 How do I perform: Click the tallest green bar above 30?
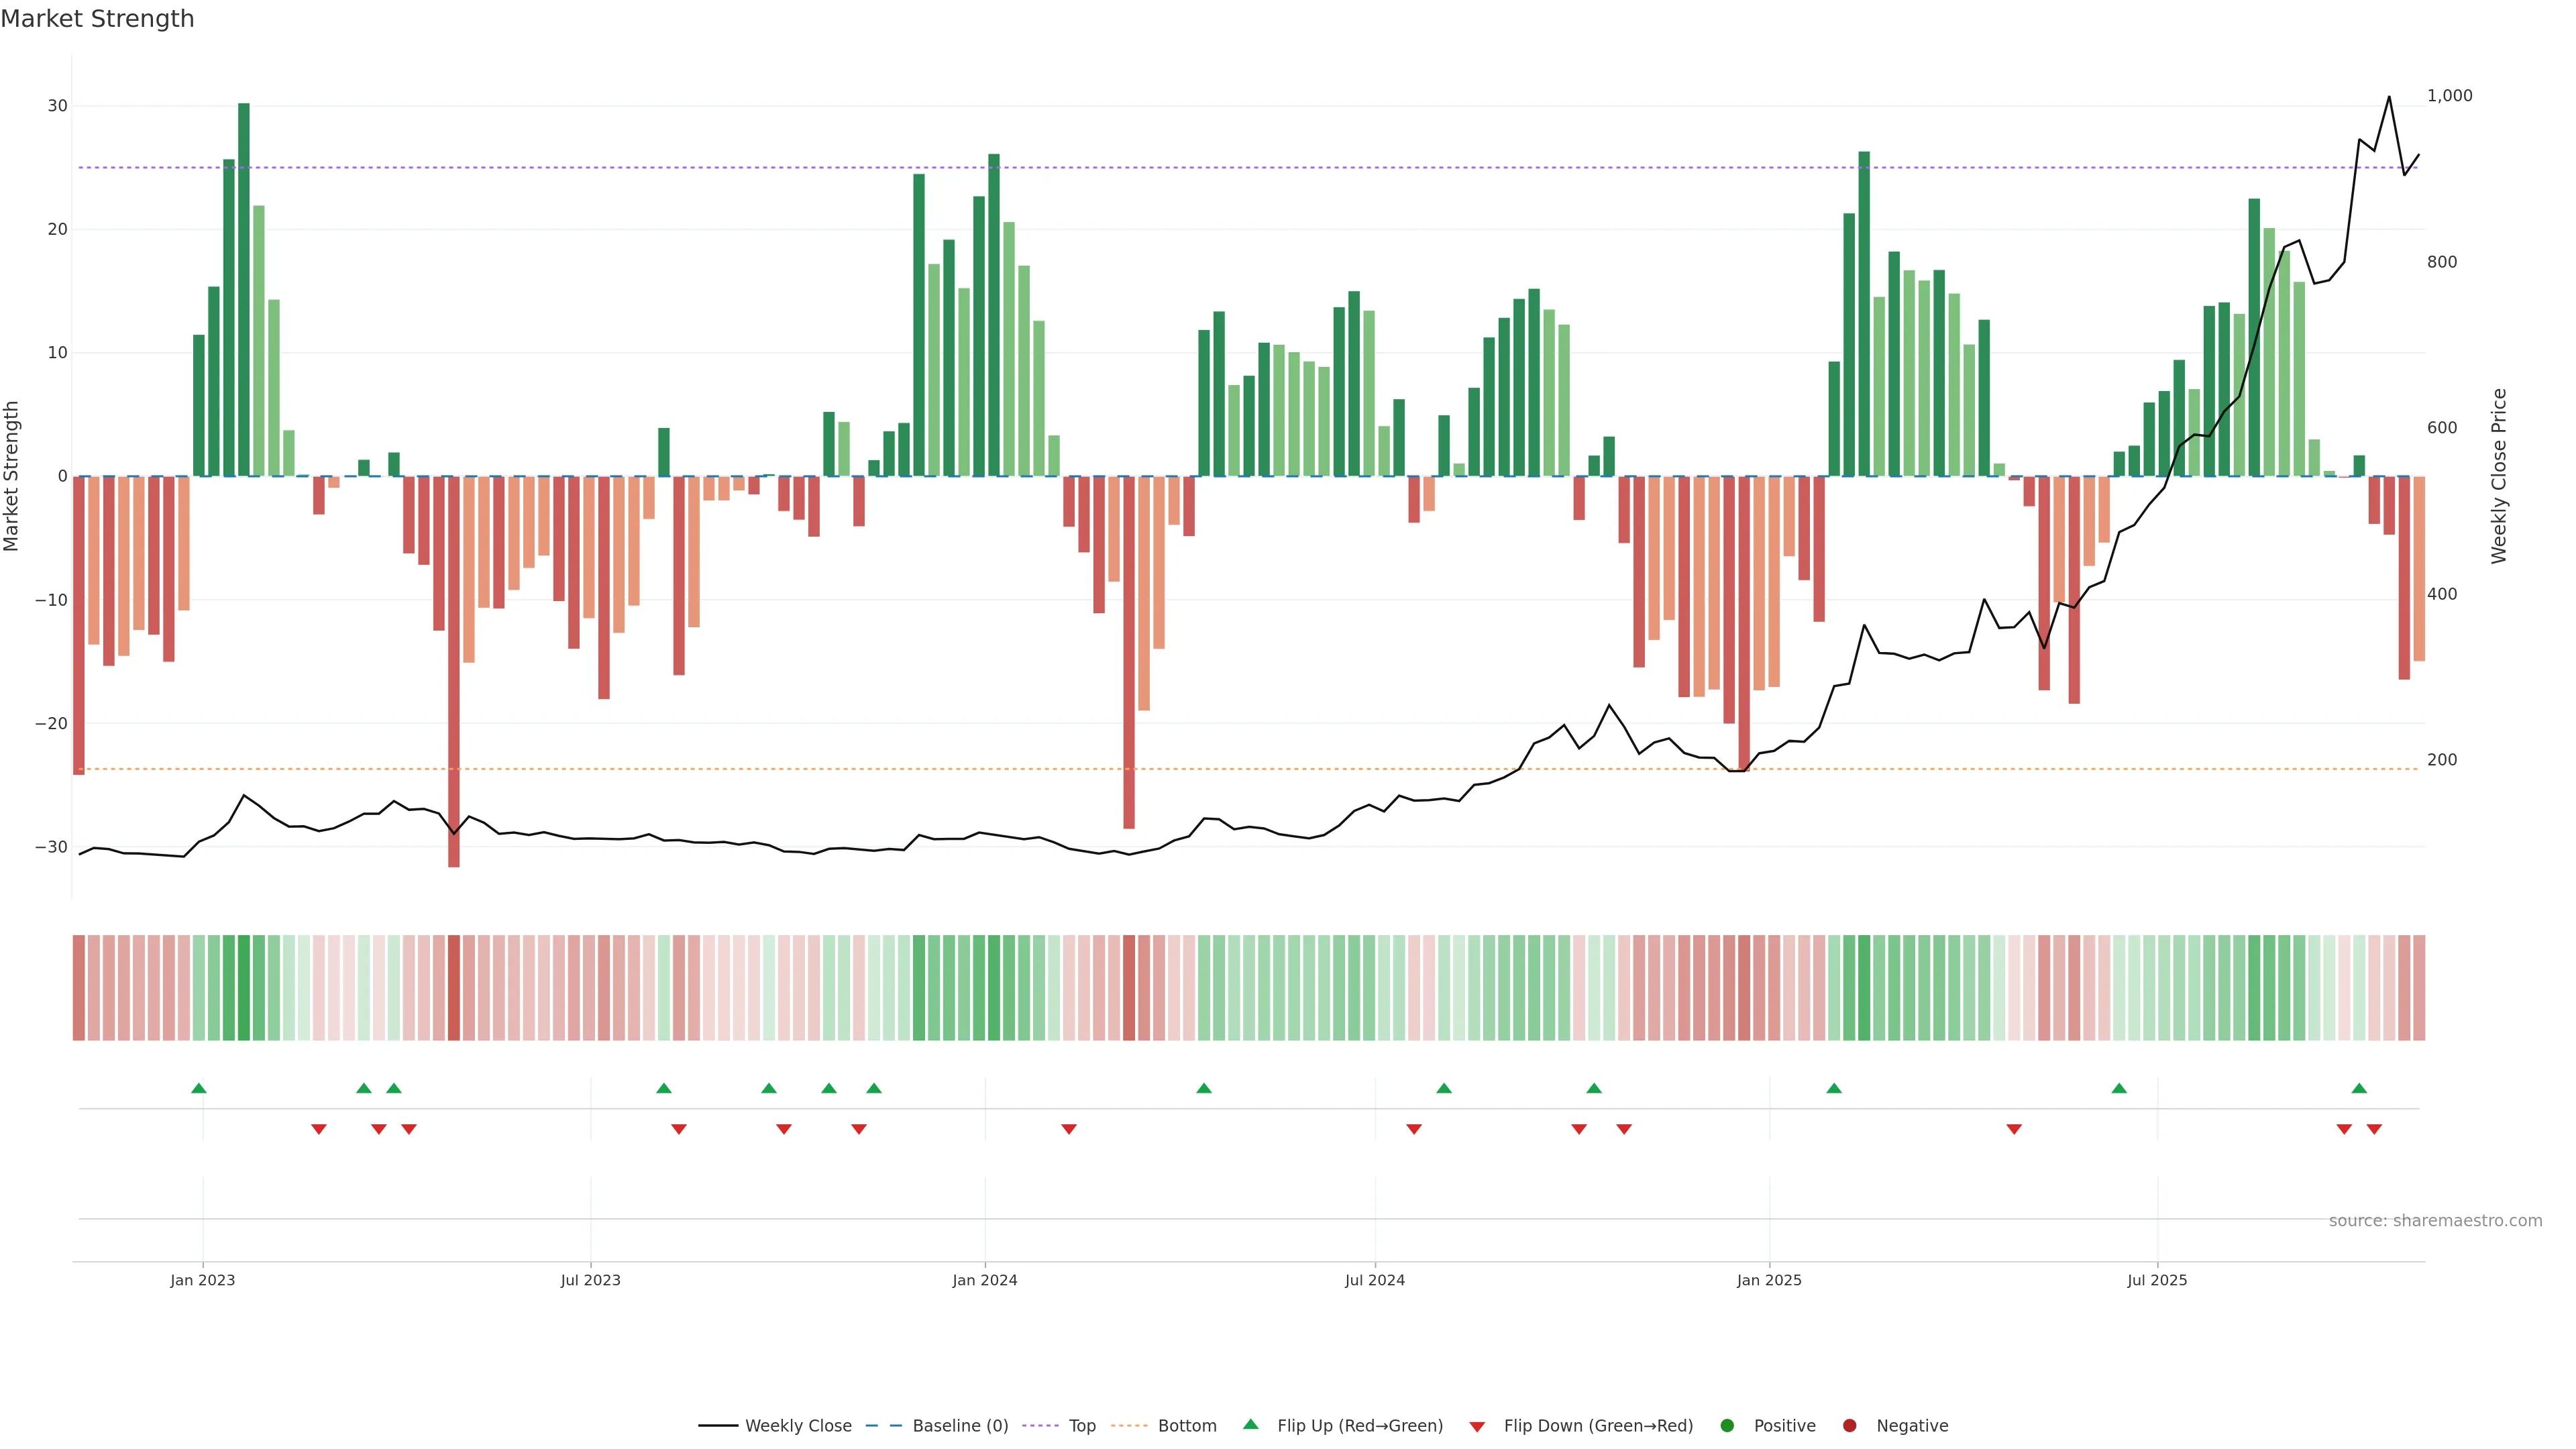(x=244, y=290)
